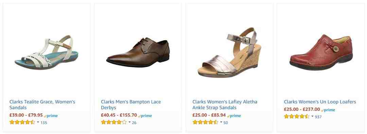The width and height of the screenshot is (367, 134).
Task: Select the brown leather derby shoe image
Action: [x=138, y=52]
